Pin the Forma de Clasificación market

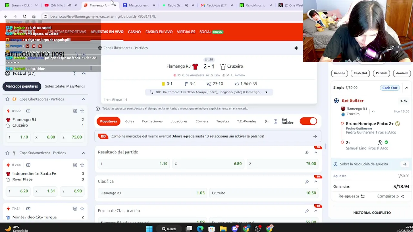307,211
